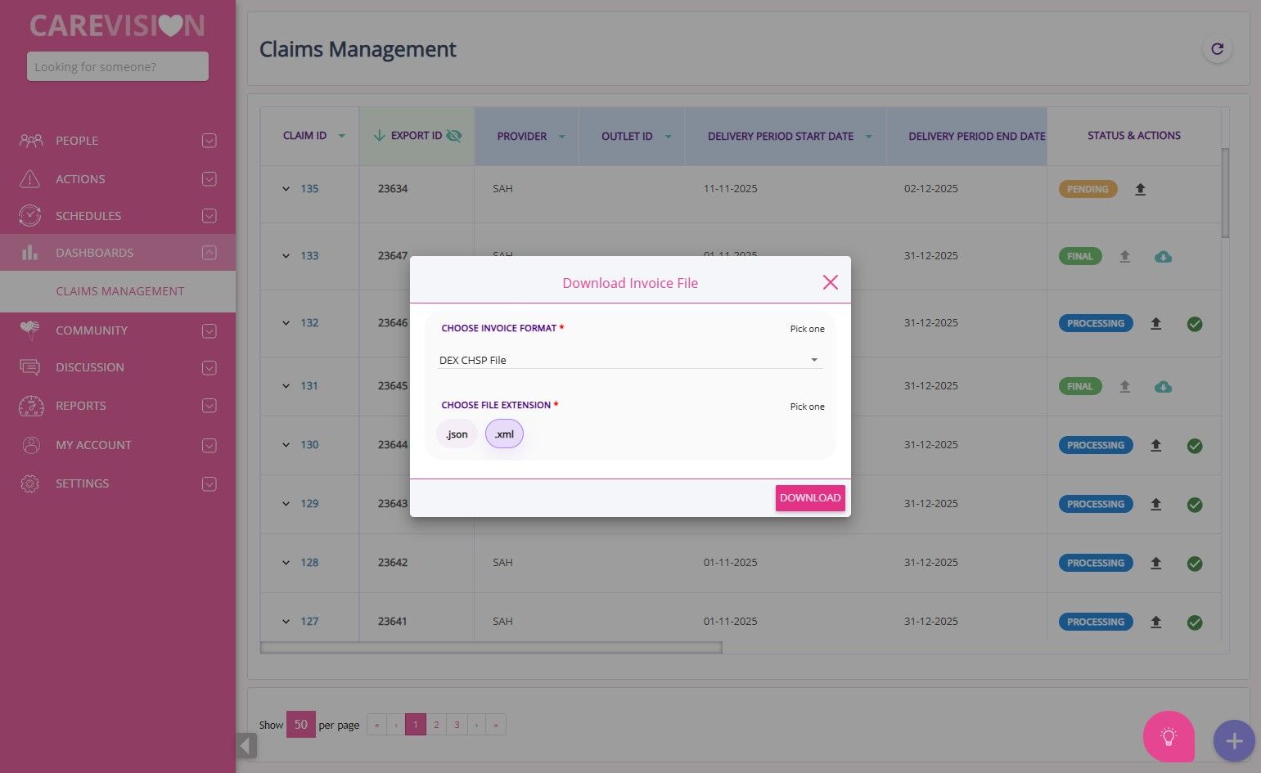The height and width of the screenshot is (773, 1261).
Task: Click the table's vertical scrollbar thumb
Action: 1225,193
